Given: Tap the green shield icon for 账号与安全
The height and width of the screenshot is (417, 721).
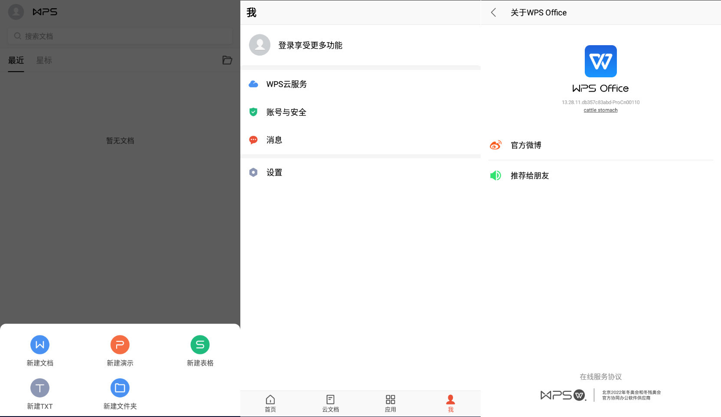Looking at the screenshot, I should click(253, 112).
